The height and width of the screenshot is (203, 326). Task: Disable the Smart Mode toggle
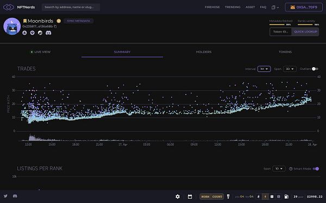click(x=316, y=168)
